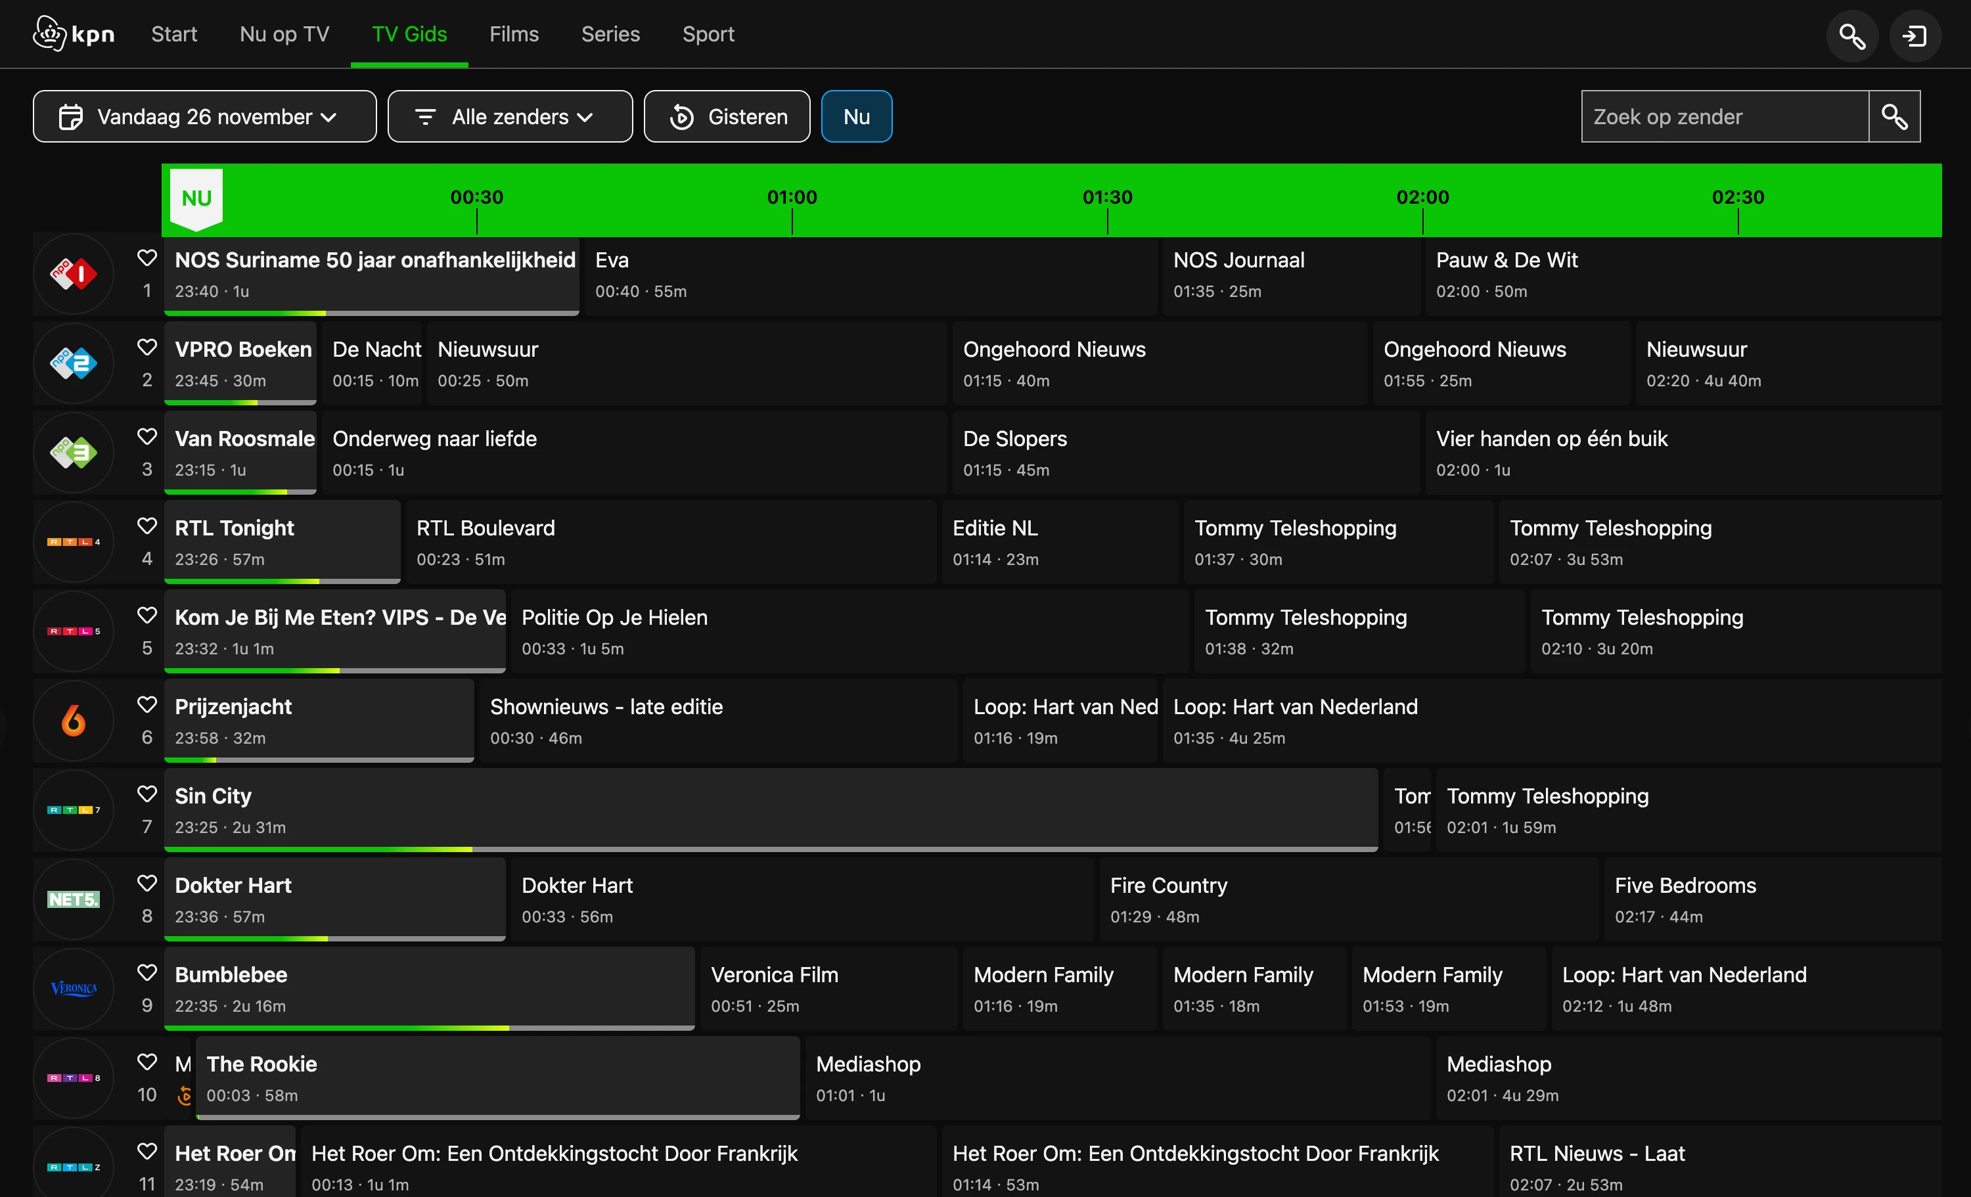The height and width of the screenshot is (1197, 1971).
Task: Open the search icon in top bar
Action: (1852, 36)
